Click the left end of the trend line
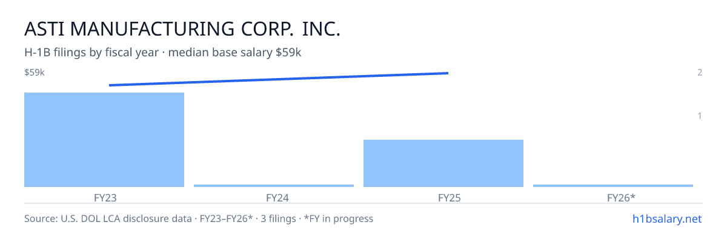 pos(110,85)
